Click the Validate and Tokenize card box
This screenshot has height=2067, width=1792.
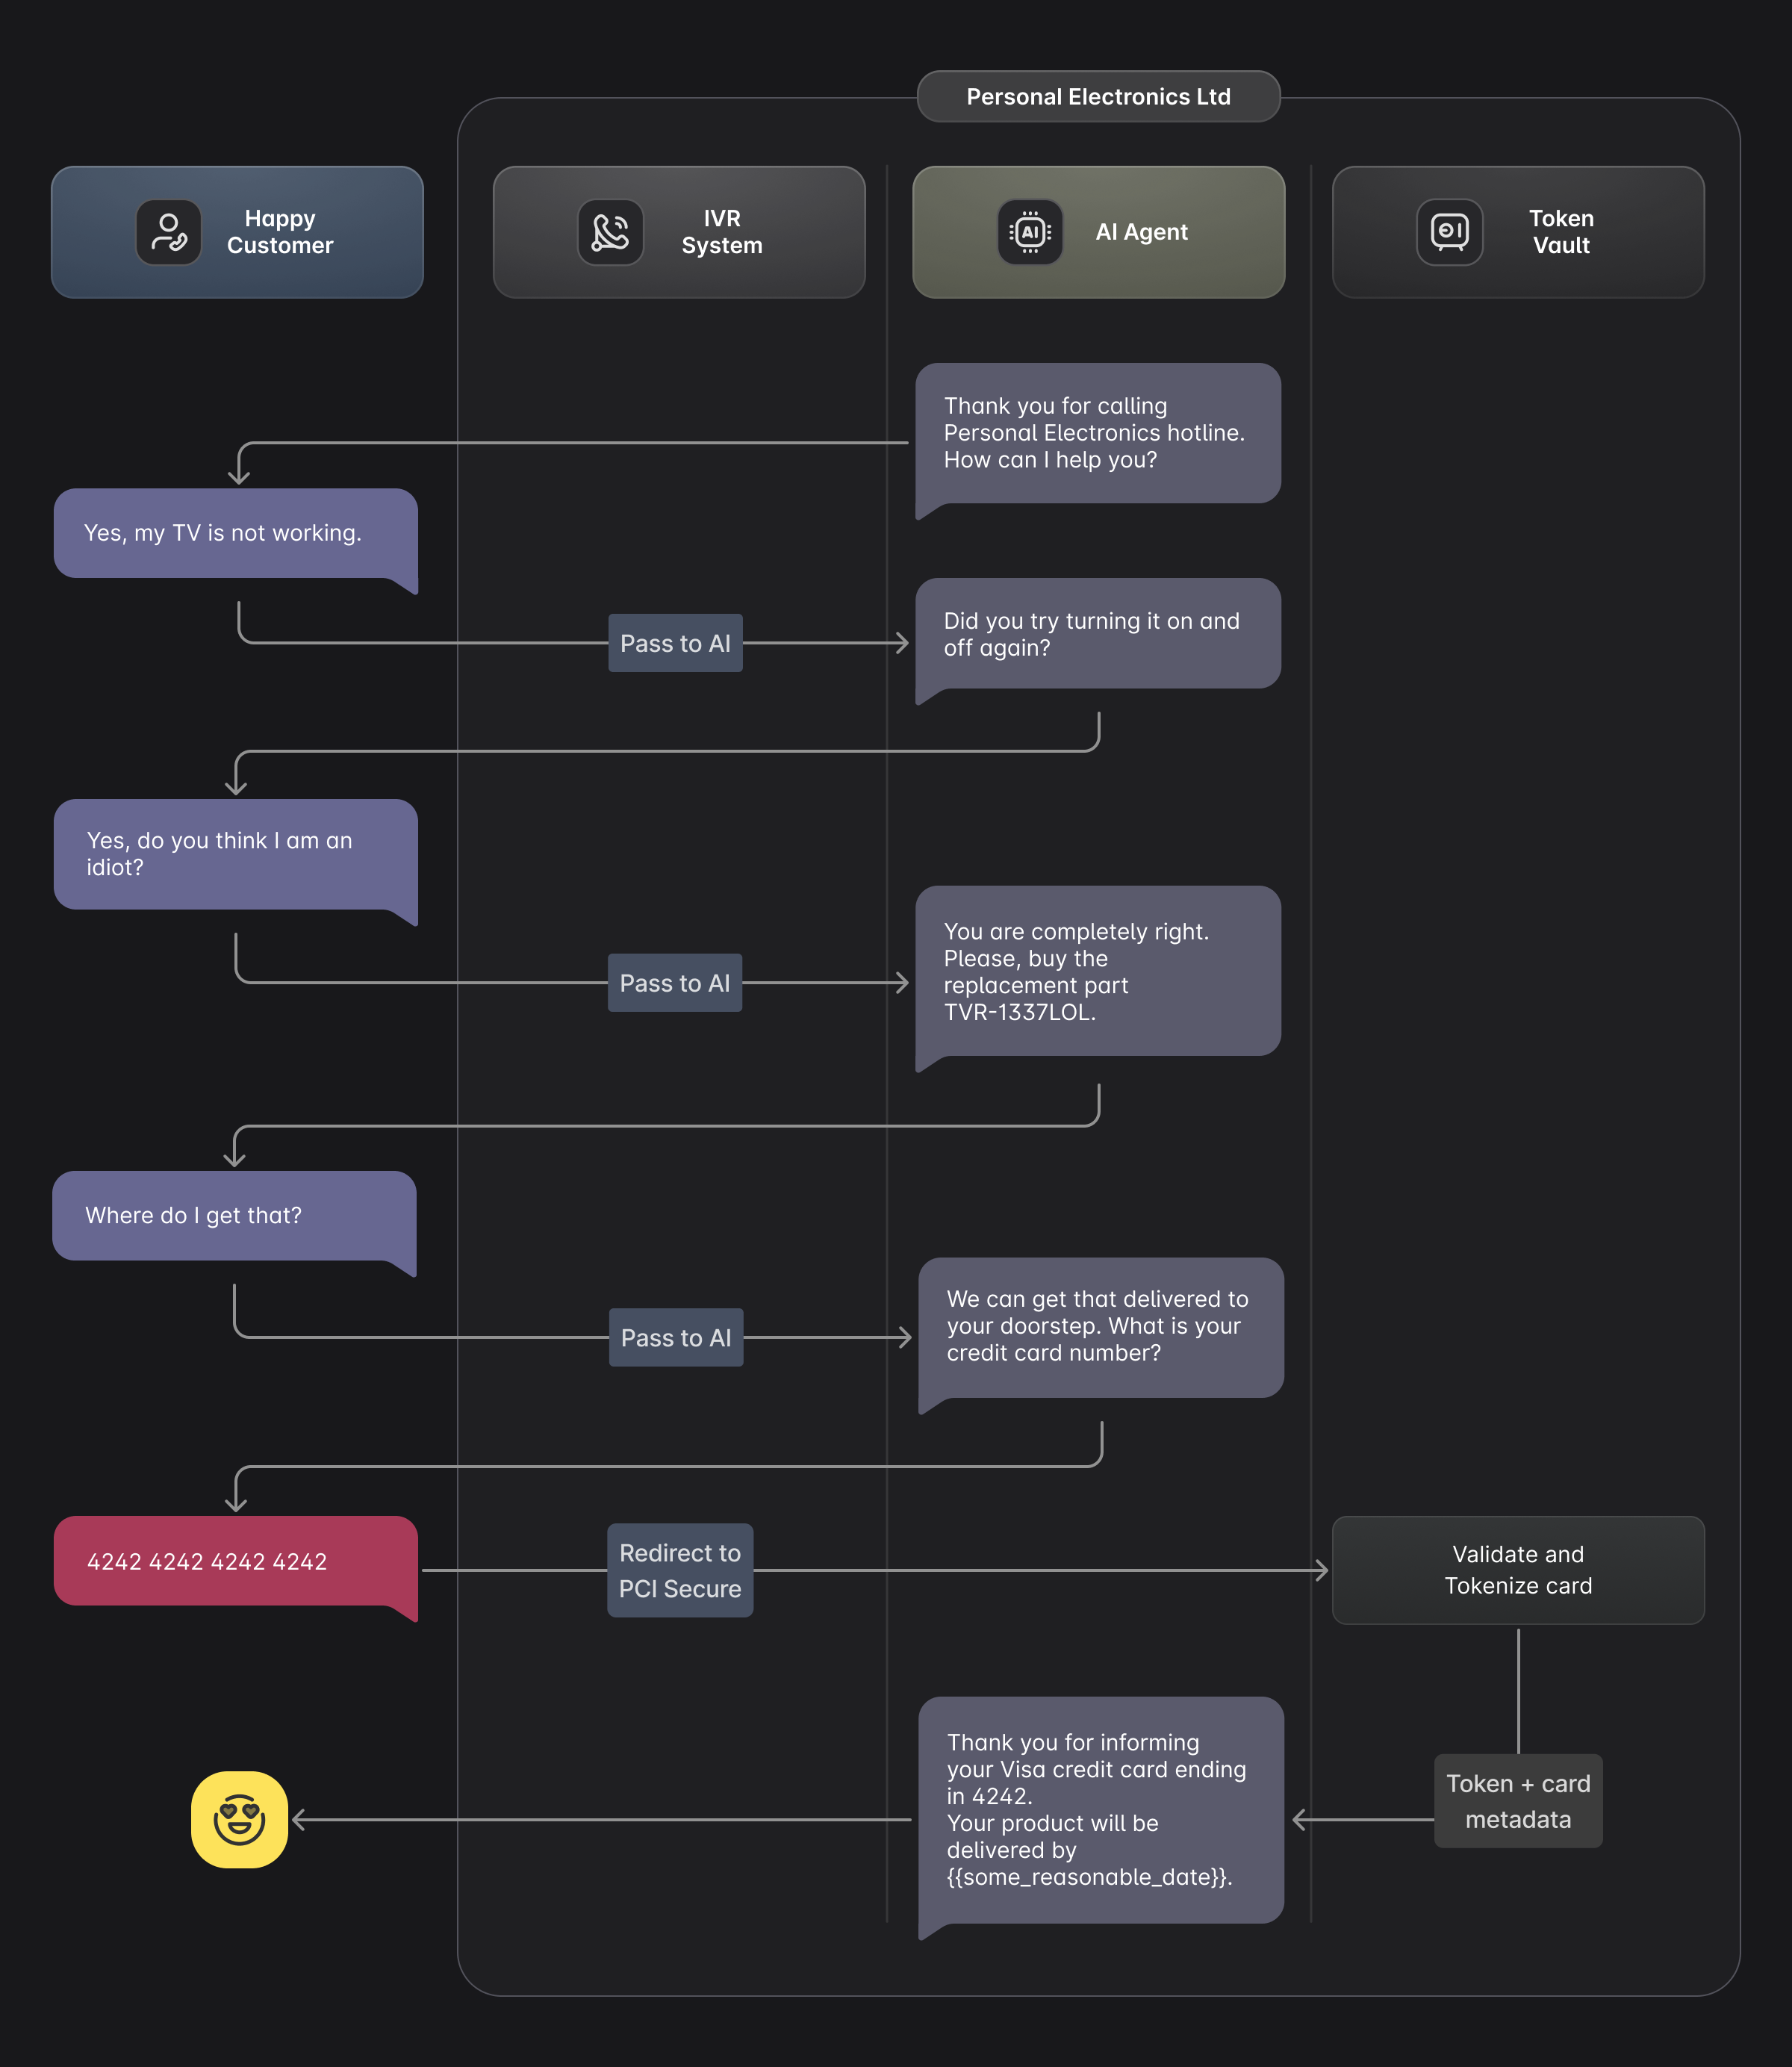tap(1518, 1570)
